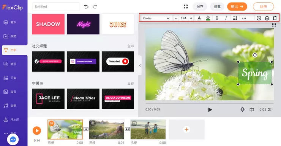Toggle the grid dots icon above canvas
Viewport: 281px width, 146px height.
[x=274, y=25]
